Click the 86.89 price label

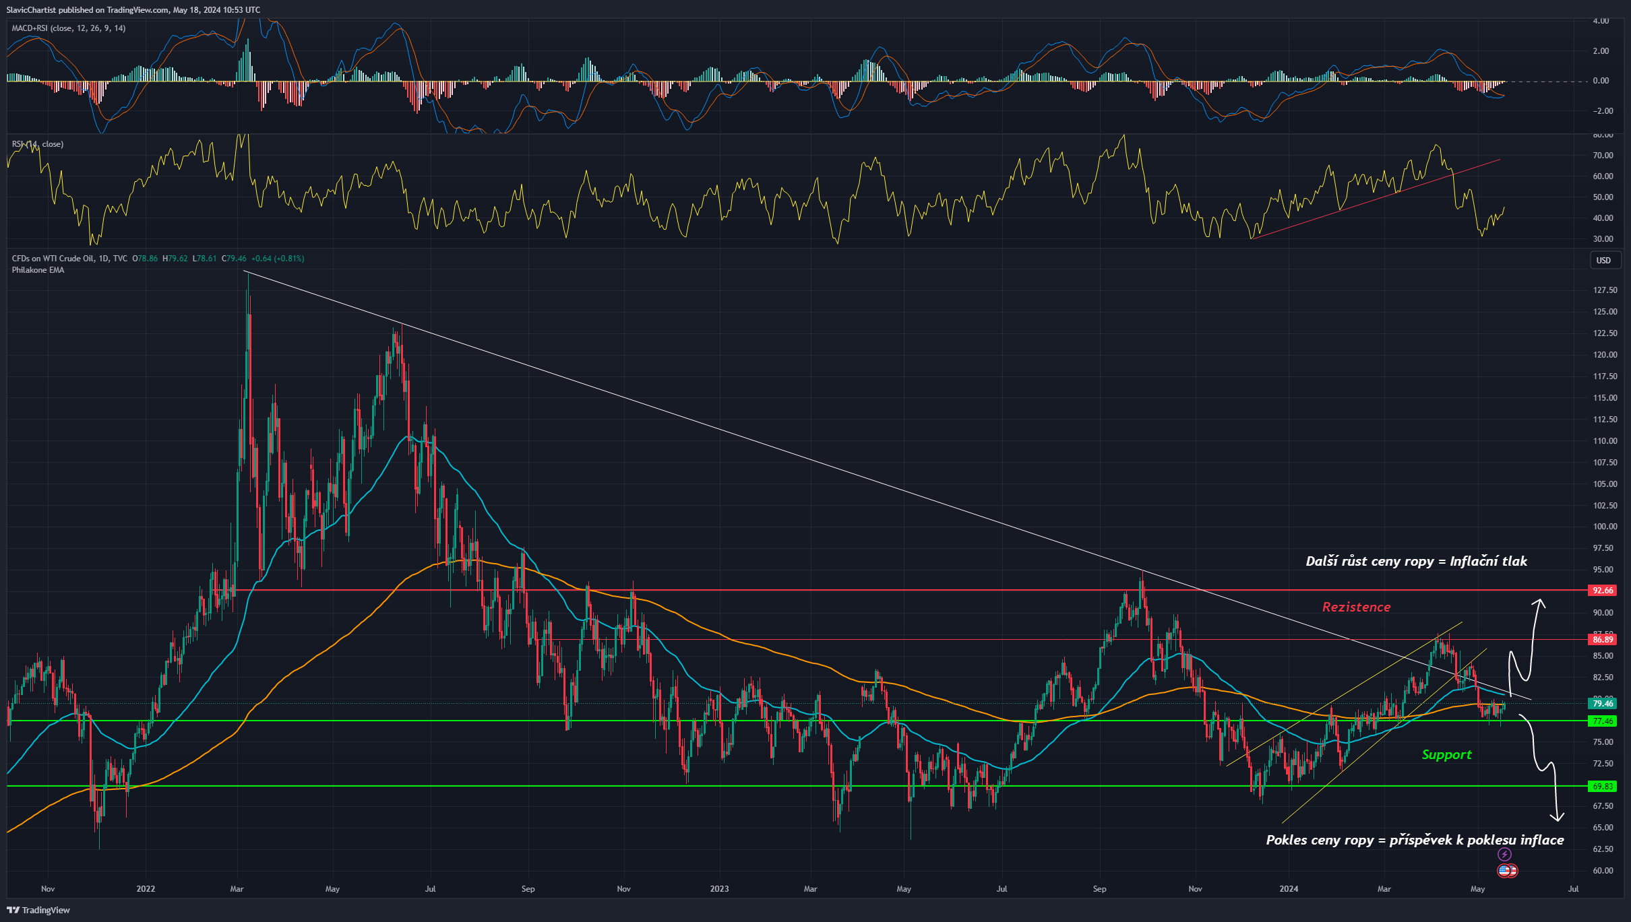tap(1602, 639)
